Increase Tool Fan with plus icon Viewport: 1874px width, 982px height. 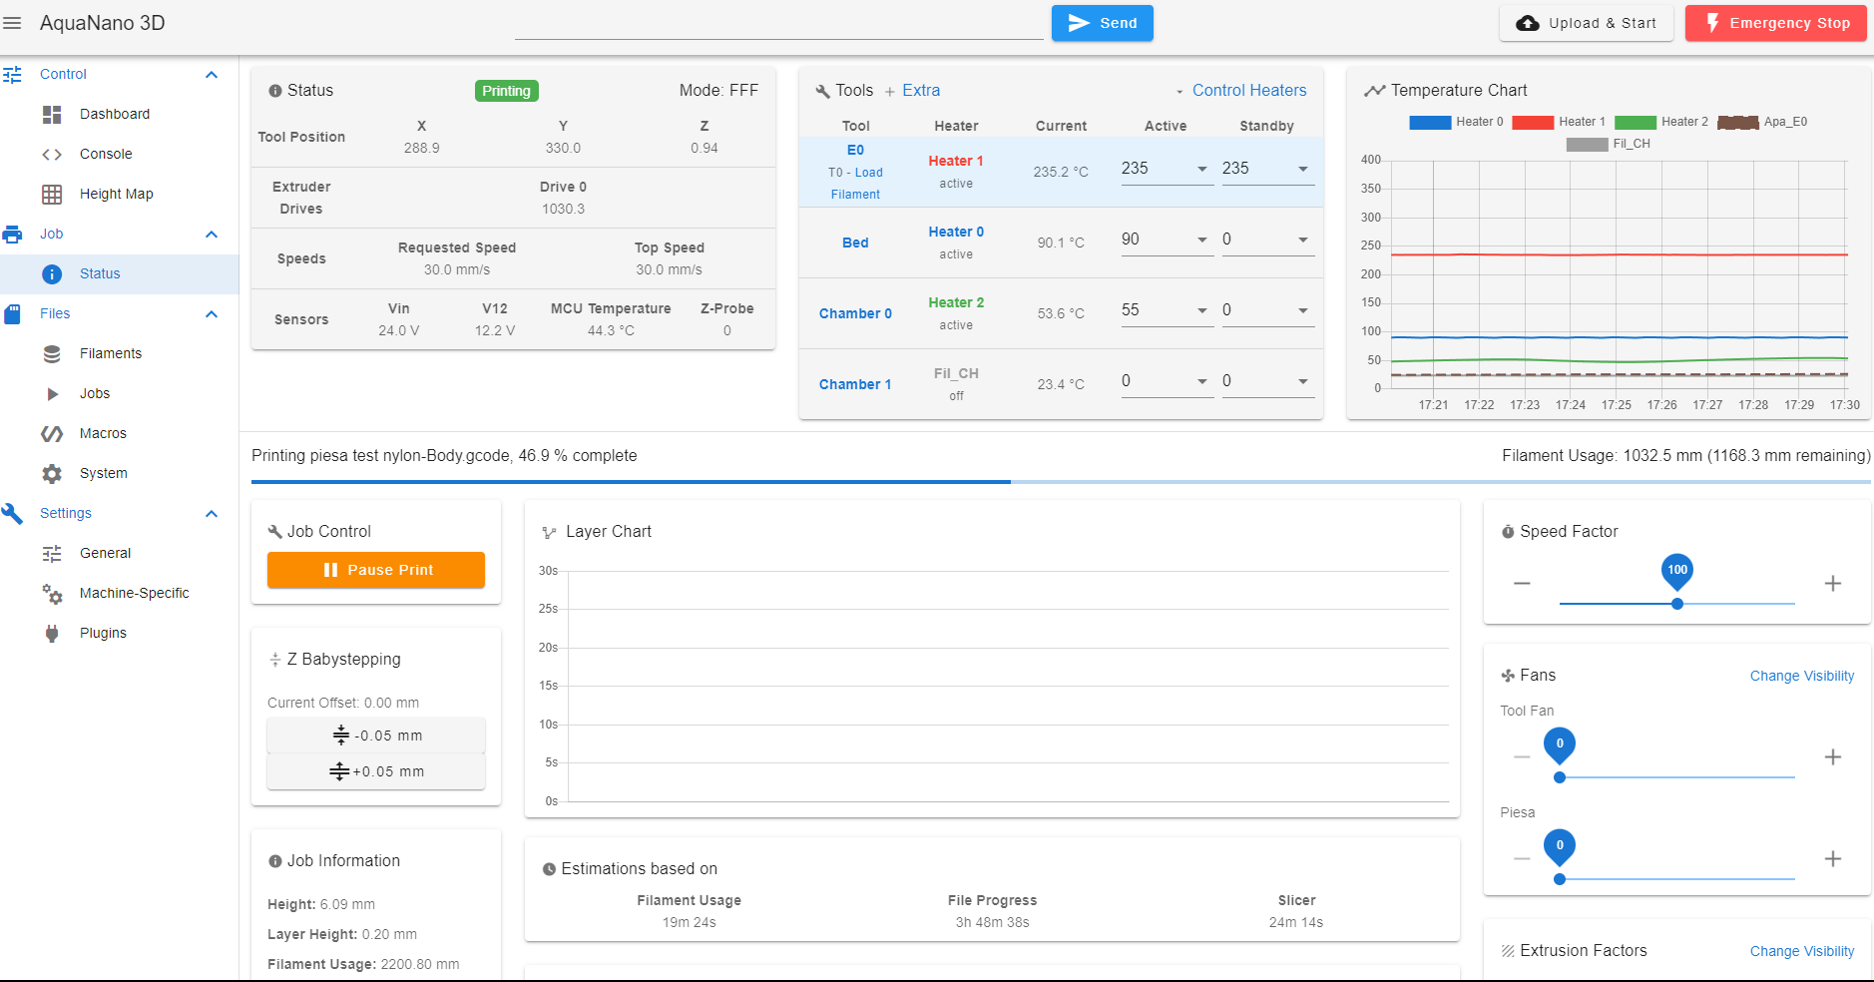1833,756
